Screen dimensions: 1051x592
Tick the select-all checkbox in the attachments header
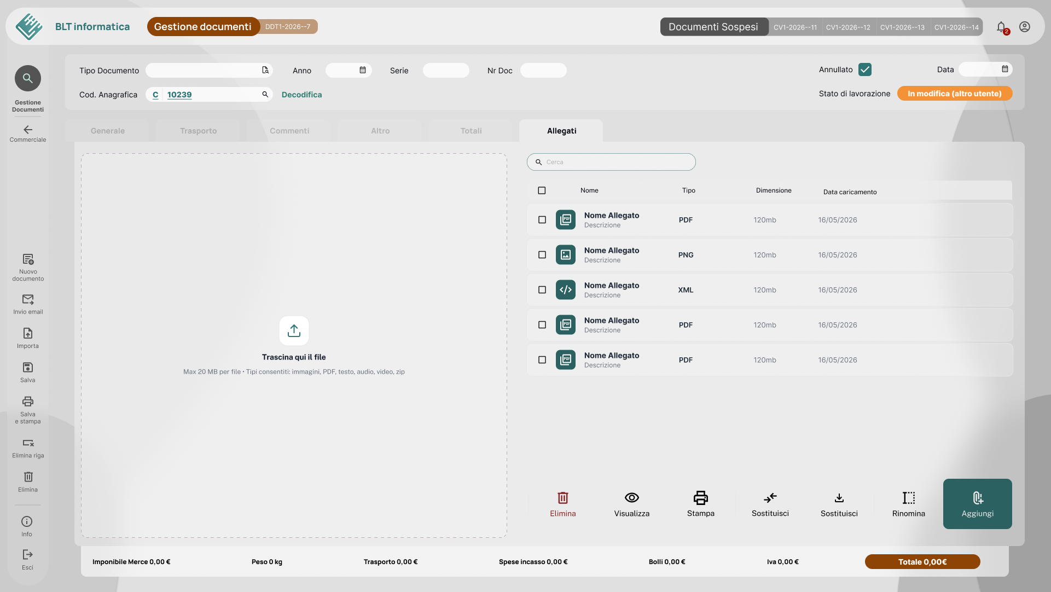542,190
